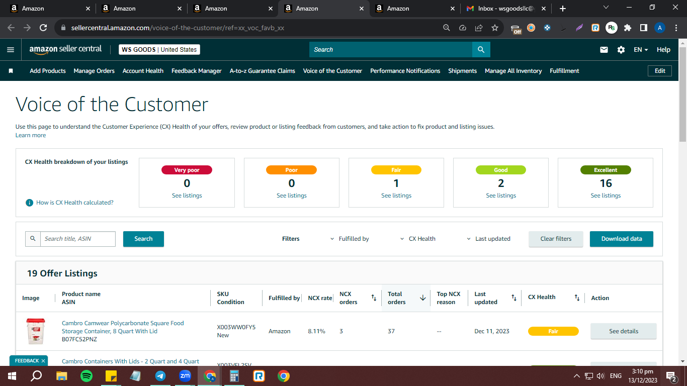
Task: Open Feedback Manager
Action: pyautogui.click(x=197, y=71)
